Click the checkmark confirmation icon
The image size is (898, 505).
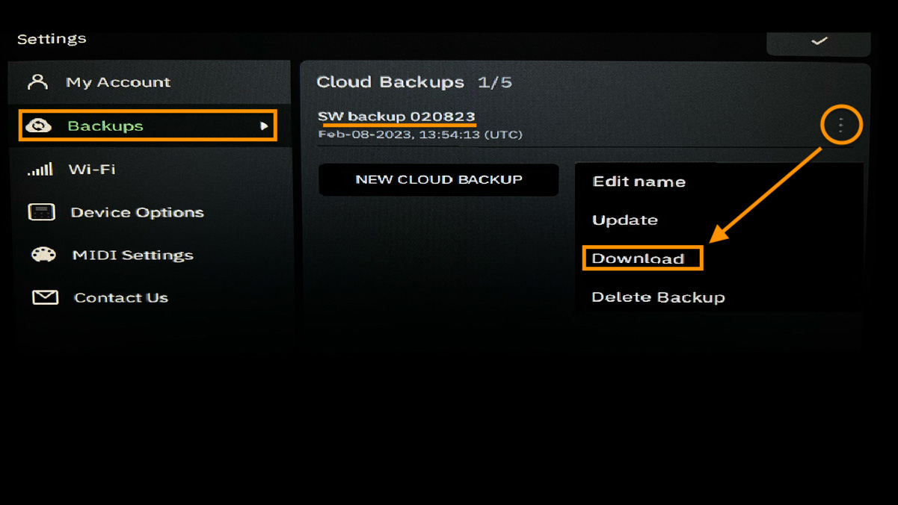(818, 43)
